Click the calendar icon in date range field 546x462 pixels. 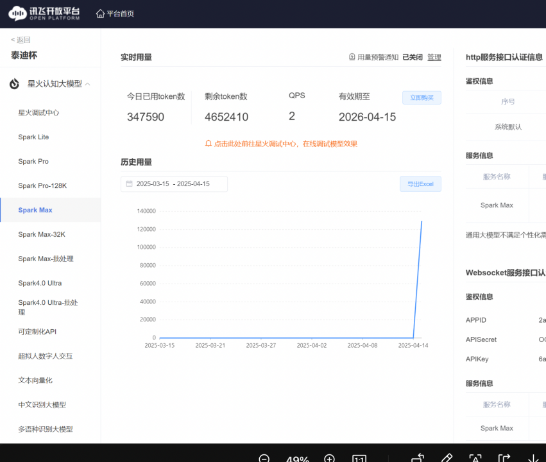pyautogui.click(x=129, y=184)
